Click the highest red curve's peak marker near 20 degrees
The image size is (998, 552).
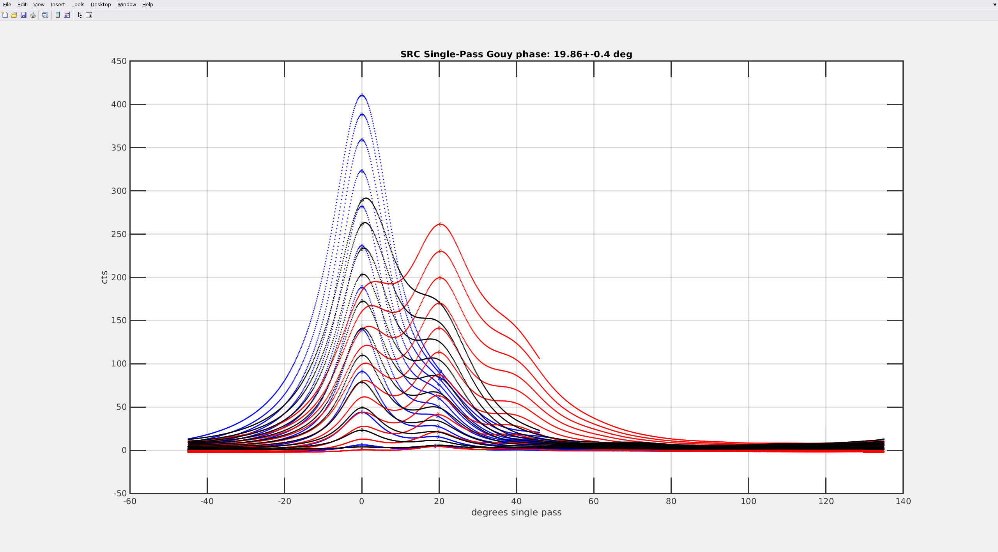(x=440, y=224)
